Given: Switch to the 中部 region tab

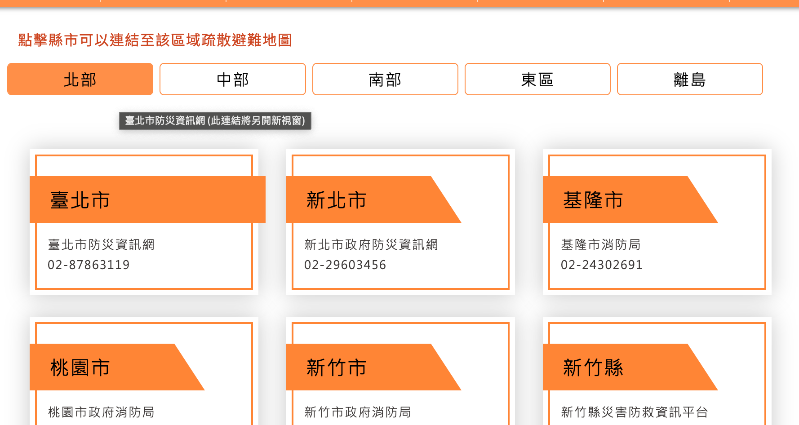Looking at the screenshot, I should 233,79.
